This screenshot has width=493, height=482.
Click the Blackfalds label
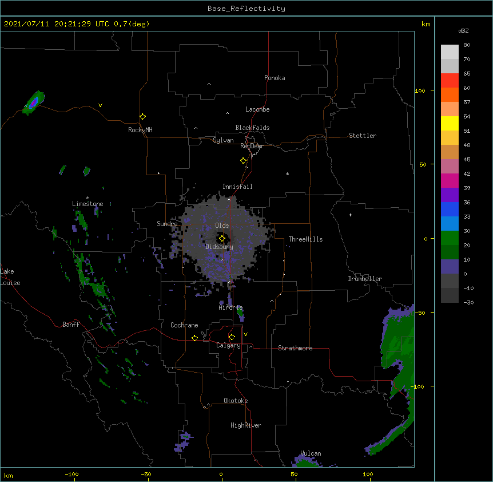click(x=252, y=128)
